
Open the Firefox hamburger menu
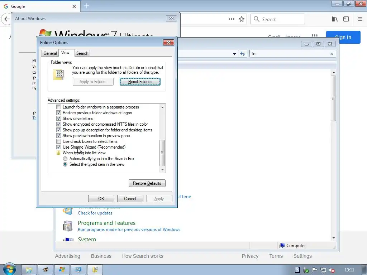click(360, 19)
